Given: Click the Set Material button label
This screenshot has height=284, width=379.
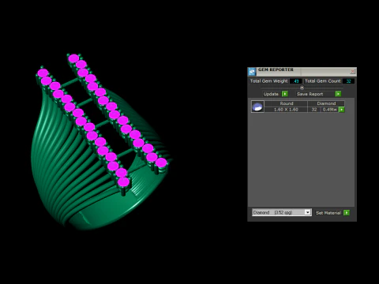Looking at the screenshot, I should tap(328, 213).
